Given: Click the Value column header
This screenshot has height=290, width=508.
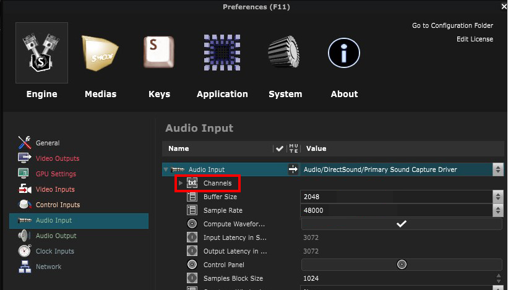Looking at the screenshot, I should pyautogui.click(x=316, y=148).
